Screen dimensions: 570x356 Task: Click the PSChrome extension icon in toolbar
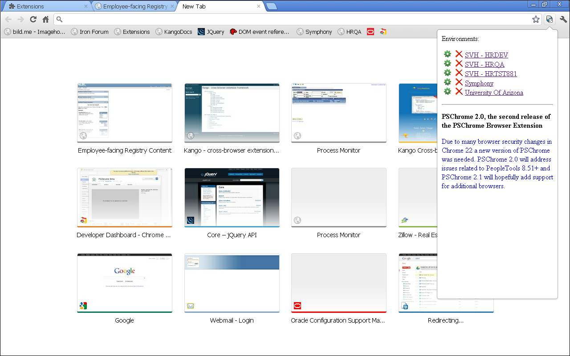coord(550,19)
